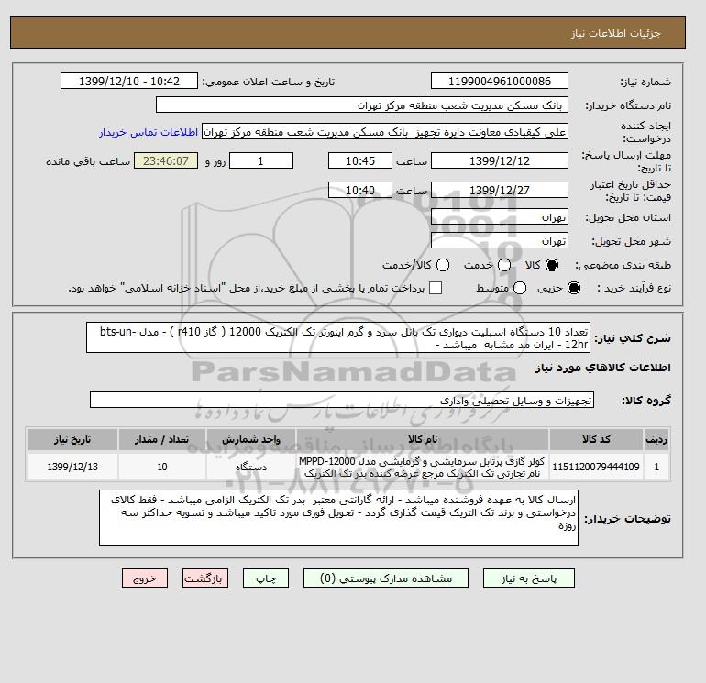This screenshot has width=706, height=683.
Task: Click the general need description box
Action: point(338,337)
